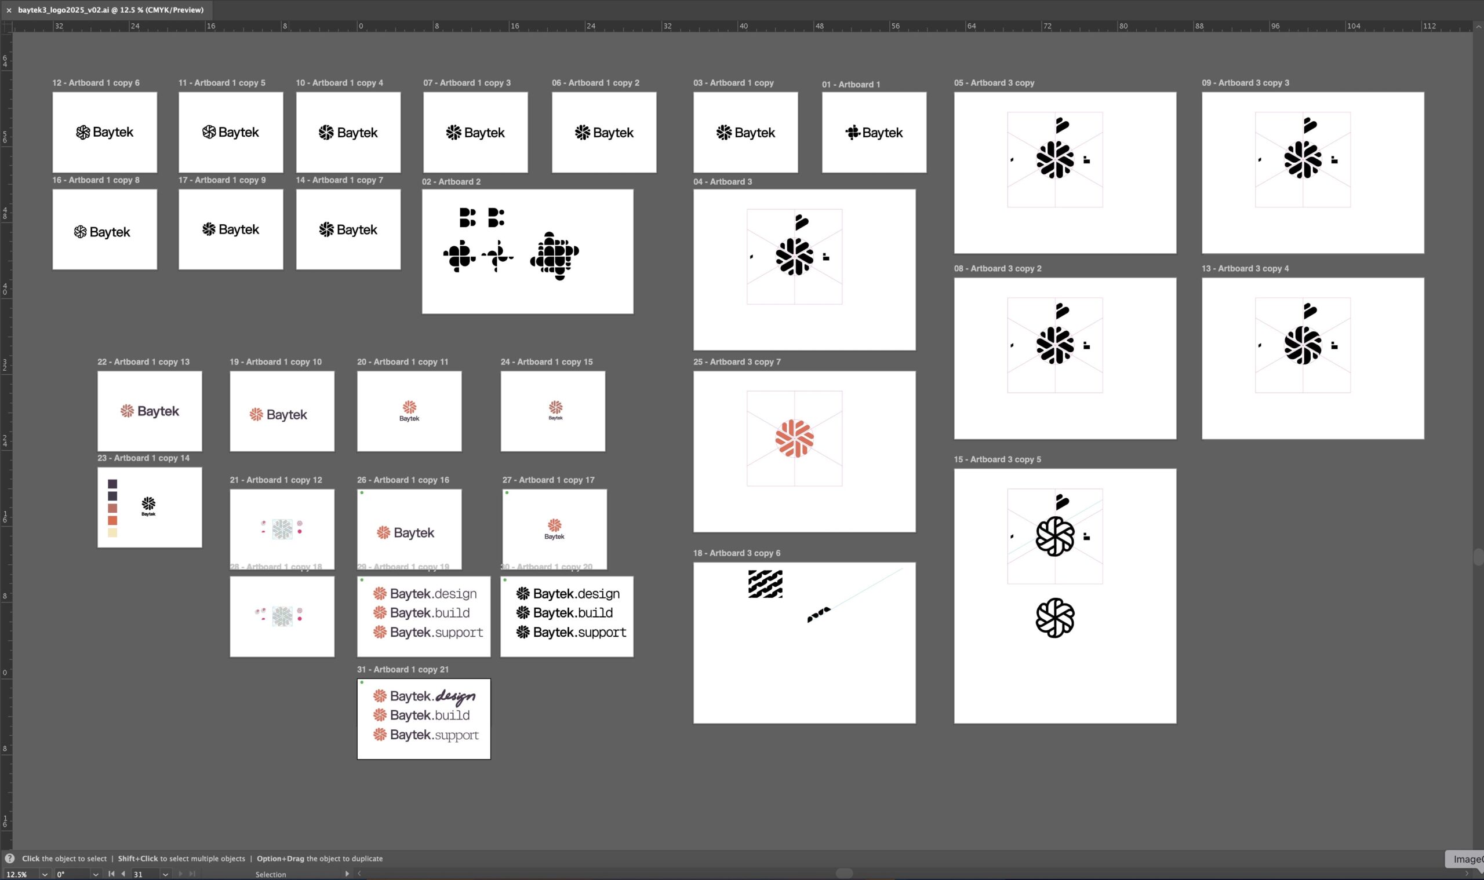Select the large coral snowflake mark on artboard 25

(794, 439)
